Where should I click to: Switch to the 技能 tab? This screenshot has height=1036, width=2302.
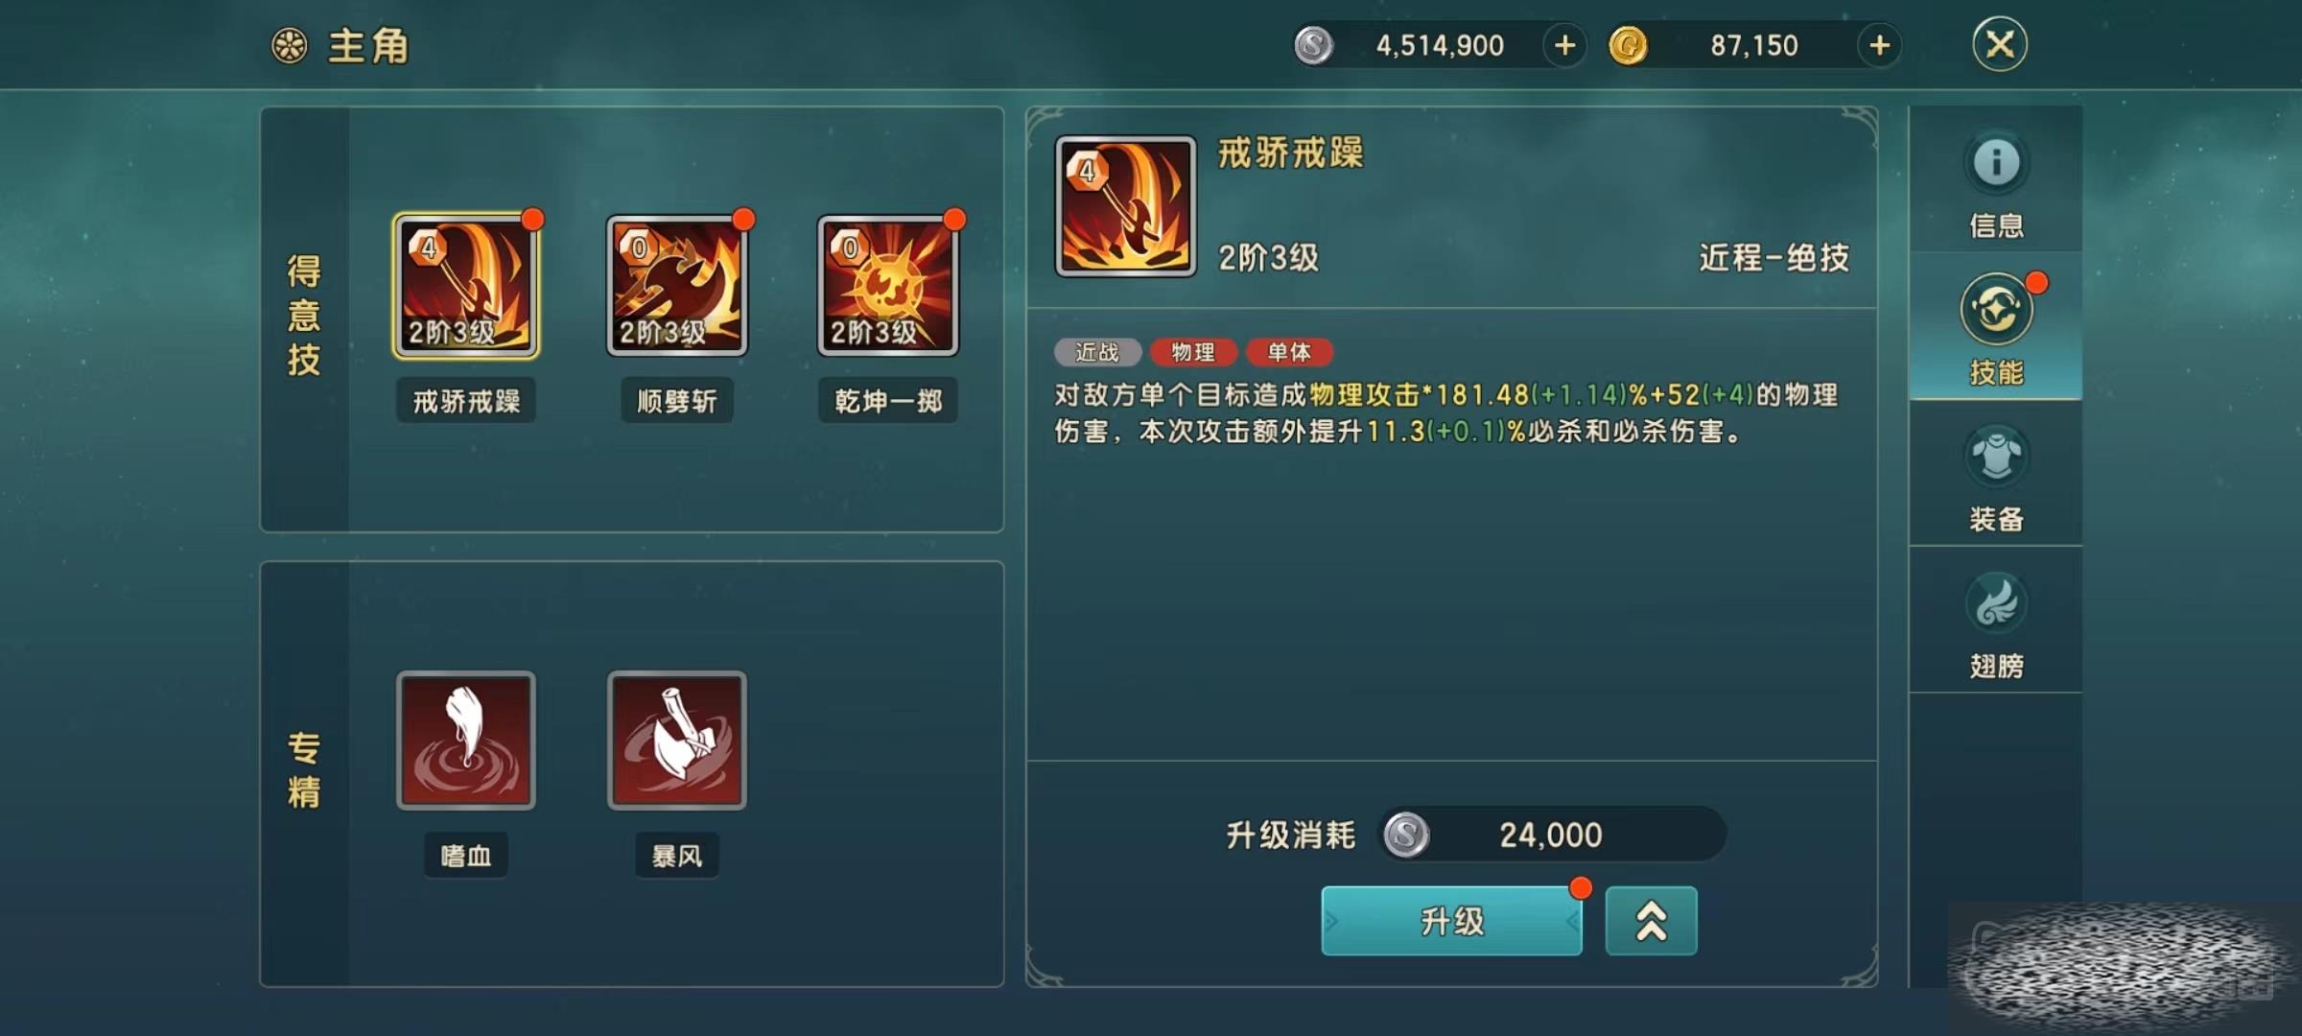click(x=1996, y=326)
